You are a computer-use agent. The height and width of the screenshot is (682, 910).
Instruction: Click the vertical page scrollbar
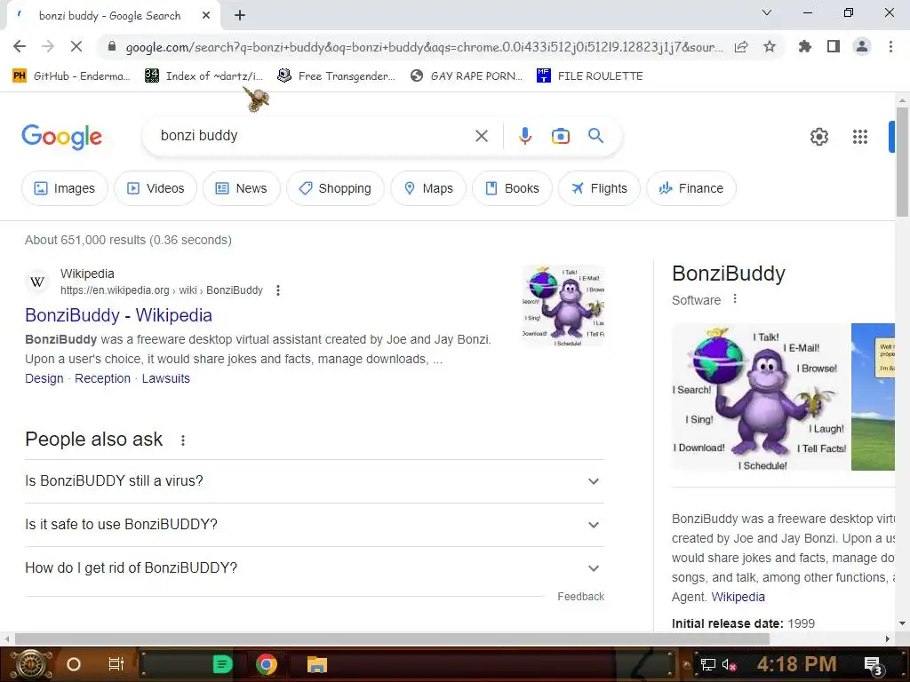(x=902, y=162)
